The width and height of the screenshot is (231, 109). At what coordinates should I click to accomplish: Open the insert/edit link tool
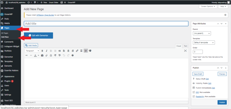[77, 51]
